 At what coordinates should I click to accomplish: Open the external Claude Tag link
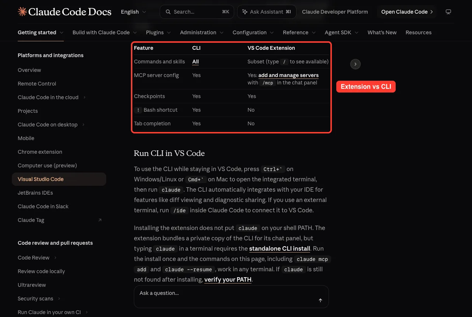click(59, 220)
